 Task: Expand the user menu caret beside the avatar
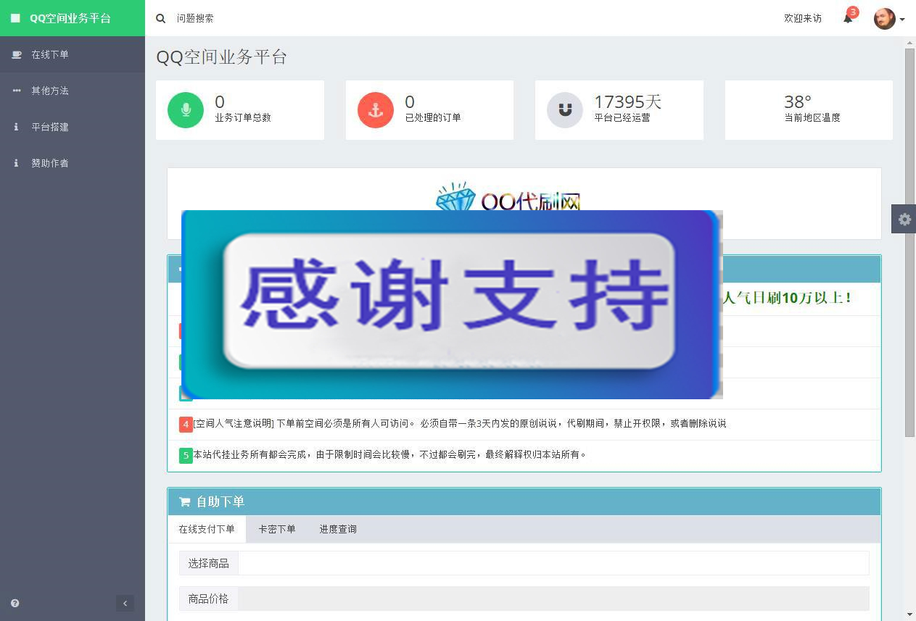point(902,20)
